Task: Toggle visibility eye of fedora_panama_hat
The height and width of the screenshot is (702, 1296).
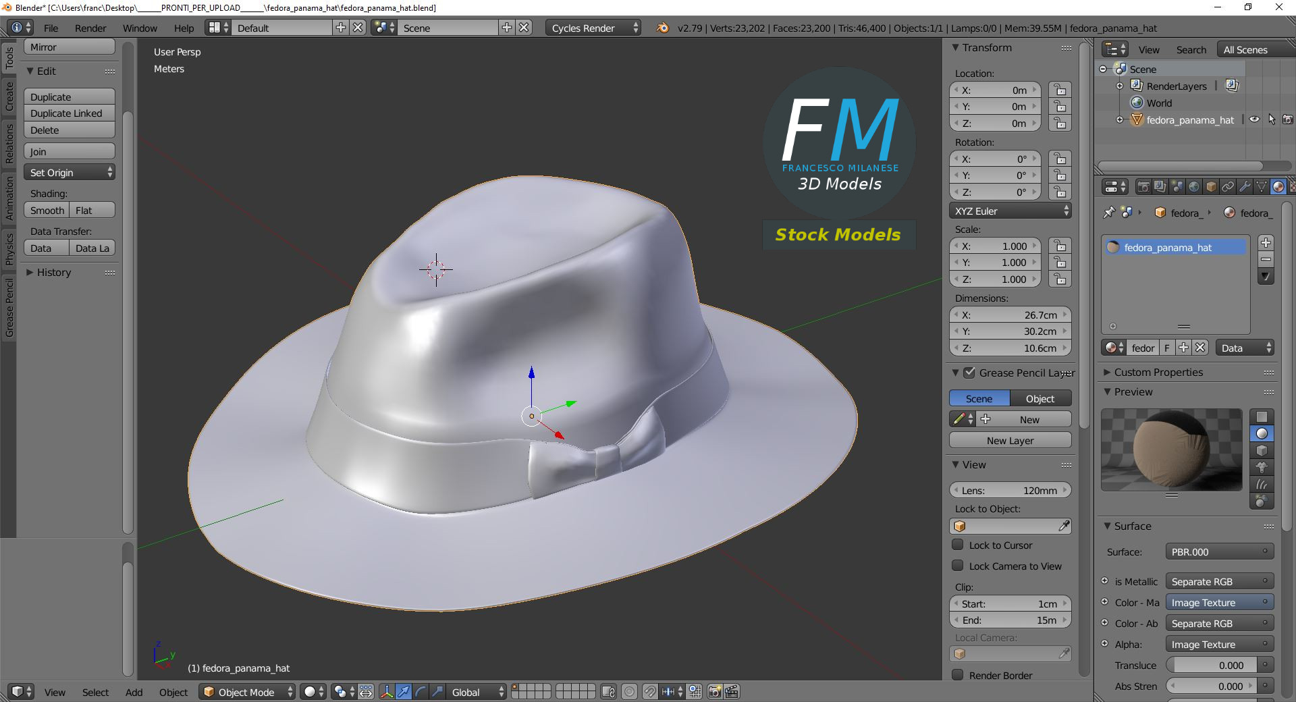Action: (x=1254, y=119)
